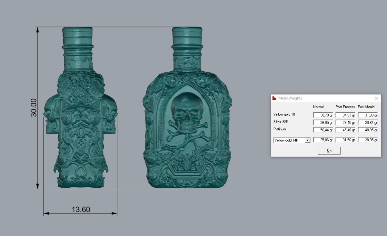Click the 14K Post-Mould weight field
The width and height of the screenshot is (387, 236).
[368, 140]
